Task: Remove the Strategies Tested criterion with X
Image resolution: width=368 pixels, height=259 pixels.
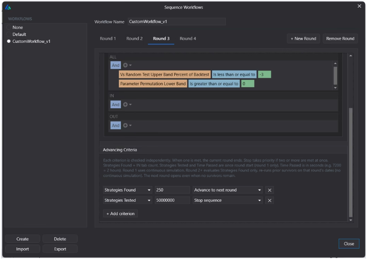Action: [269, 200]
